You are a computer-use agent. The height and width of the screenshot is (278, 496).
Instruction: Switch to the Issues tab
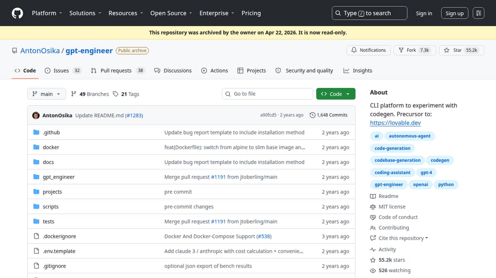coord(63,71)
